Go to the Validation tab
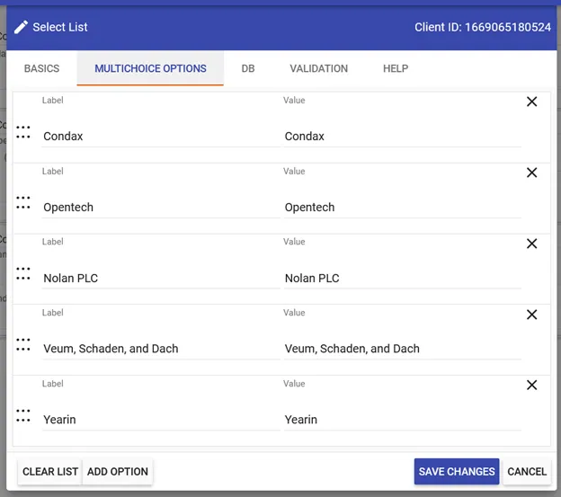Screen dimensions: 561x497 pyautogui.click(x=318, y=68)
